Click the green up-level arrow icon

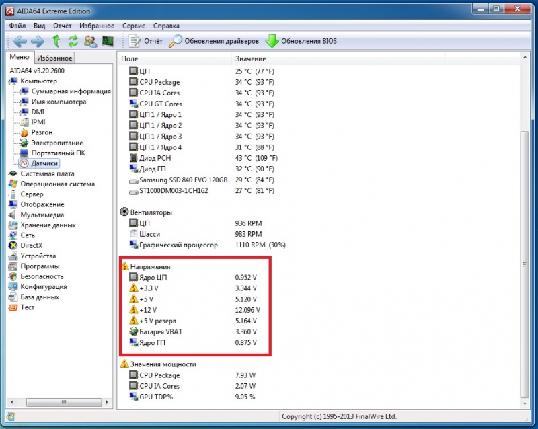tap(56, 41)
